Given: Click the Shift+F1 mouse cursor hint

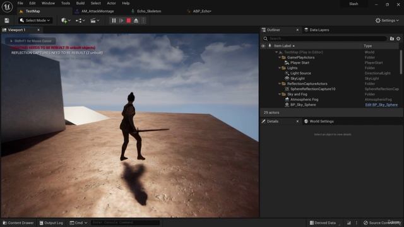Looking at the screenshot, I should pyautogui.click(x=31, y=41).
